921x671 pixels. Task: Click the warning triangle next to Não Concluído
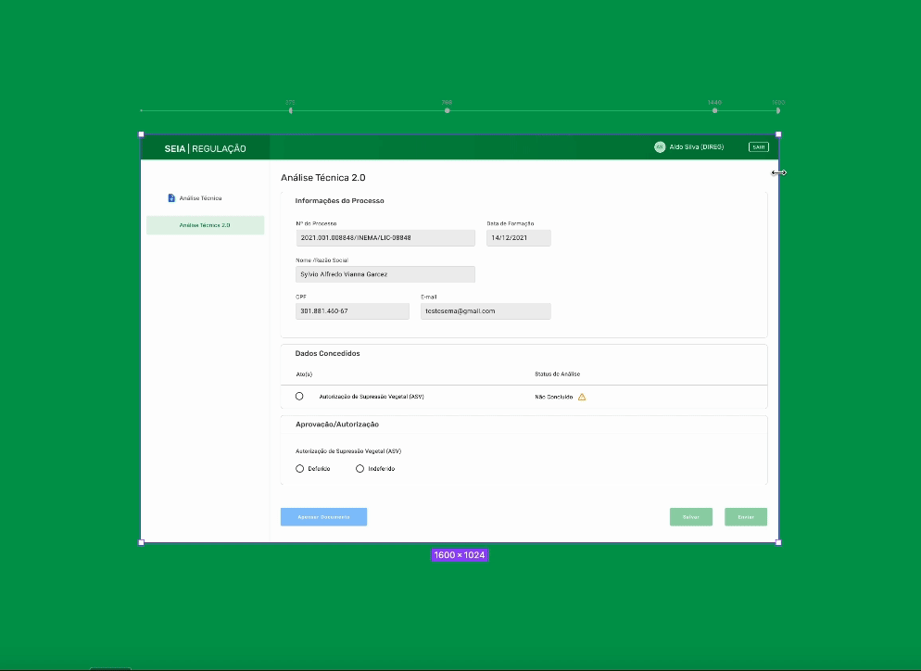tap(583, 396)
